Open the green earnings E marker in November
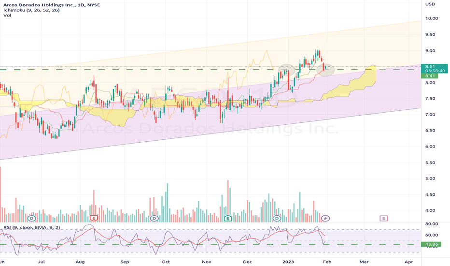Screen dimensions: 450x266 point(228,219)
